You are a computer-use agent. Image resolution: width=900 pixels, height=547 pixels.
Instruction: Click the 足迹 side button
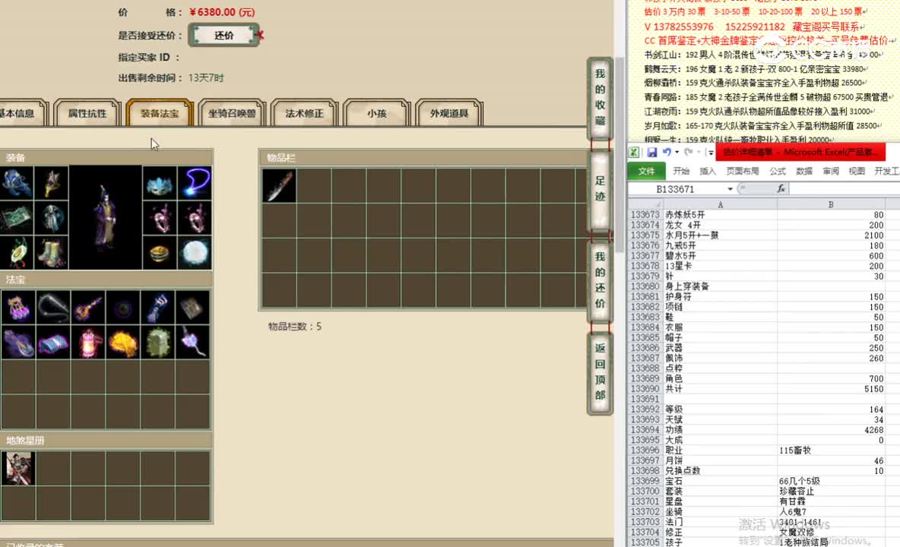coord(600,189)
